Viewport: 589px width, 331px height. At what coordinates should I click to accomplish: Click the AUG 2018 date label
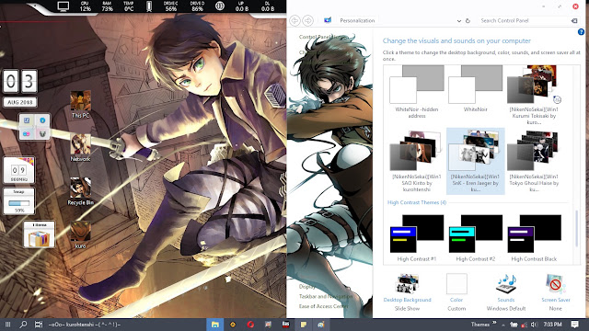pyautogui.click(x=20, y=102)
